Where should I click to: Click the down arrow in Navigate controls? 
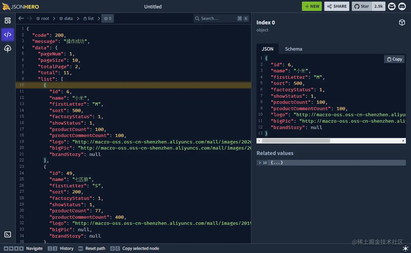(11, 248)
